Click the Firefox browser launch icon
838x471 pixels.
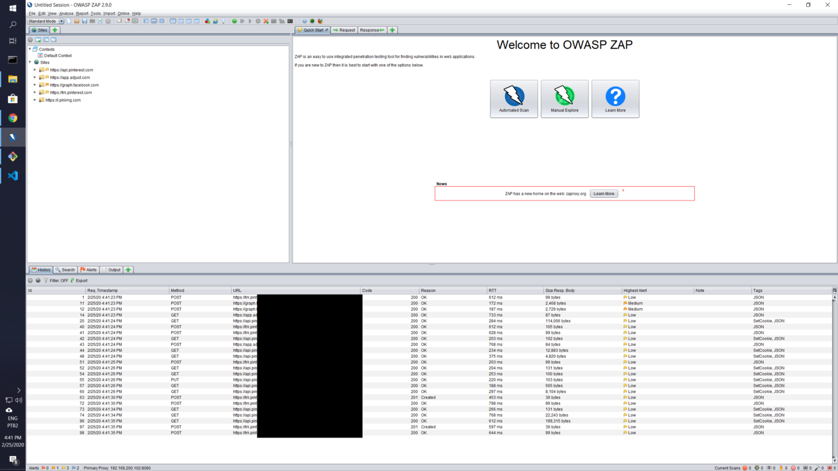click(x=320, y=21)
